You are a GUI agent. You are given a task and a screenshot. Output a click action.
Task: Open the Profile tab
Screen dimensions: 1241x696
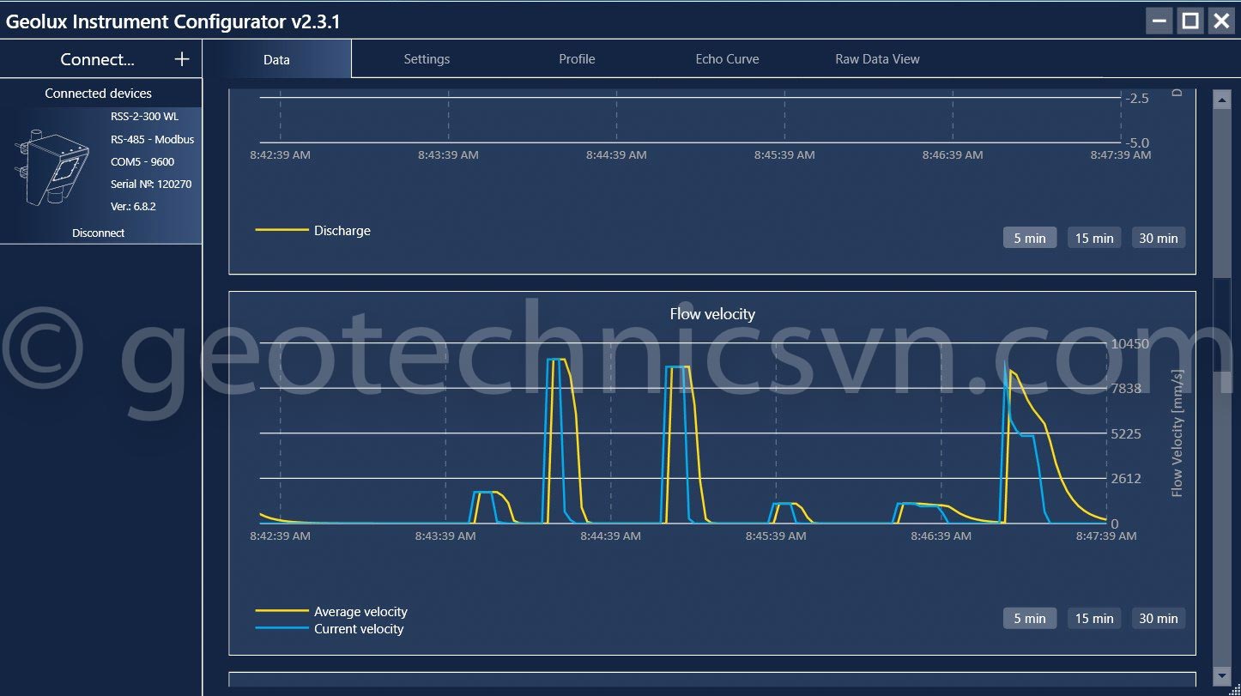(577, 59)
